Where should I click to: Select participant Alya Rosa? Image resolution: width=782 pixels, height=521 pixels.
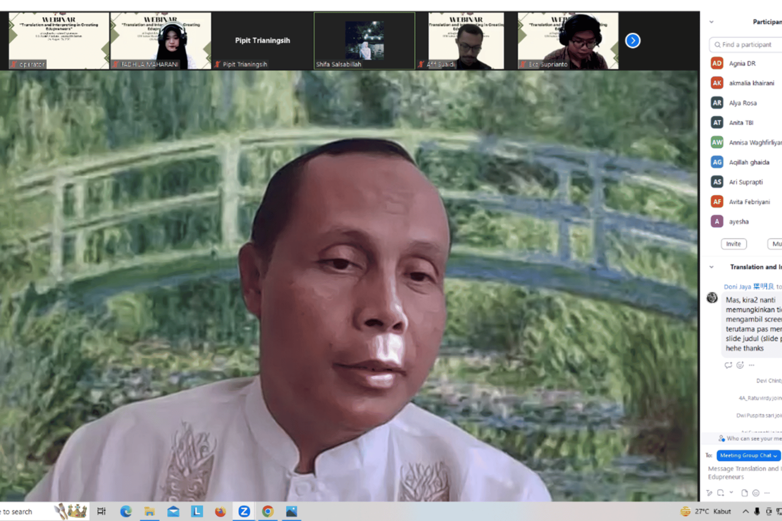745,103
